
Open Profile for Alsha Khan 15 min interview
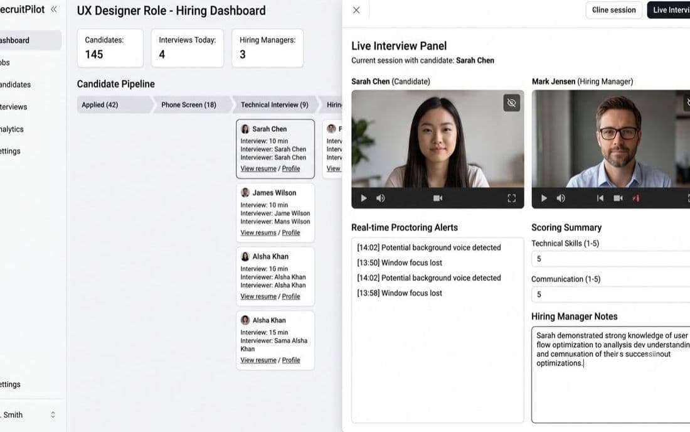pos(291,360)
